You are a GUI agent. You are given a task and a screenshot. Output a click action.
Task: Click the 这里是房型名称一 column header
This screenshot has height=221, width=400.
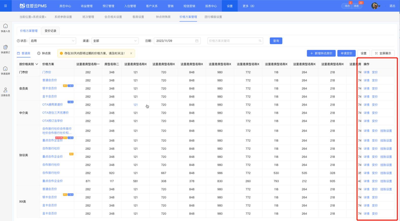click(88, 64)
